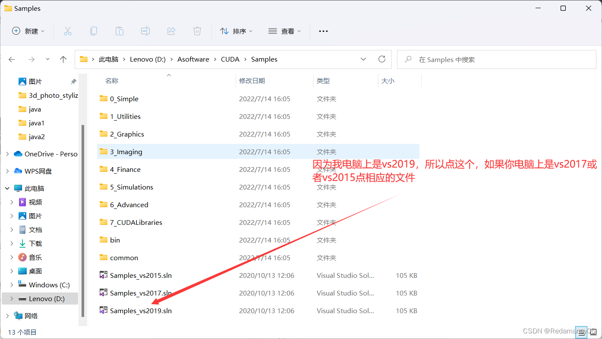The height and width of the screenshot is (339, 602).
Task: Select Lenovo (D:) in navigation pane
Action: point(40,299)
